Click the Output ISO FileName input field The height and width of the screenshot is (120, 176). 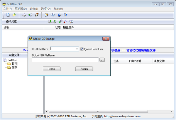point(65,60)
